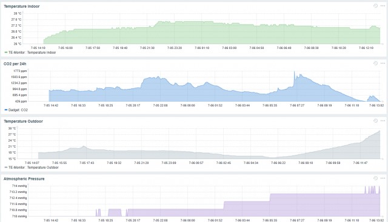
Task: Click legend text 'Dadget: CO2'
Action: click(18, 110)
